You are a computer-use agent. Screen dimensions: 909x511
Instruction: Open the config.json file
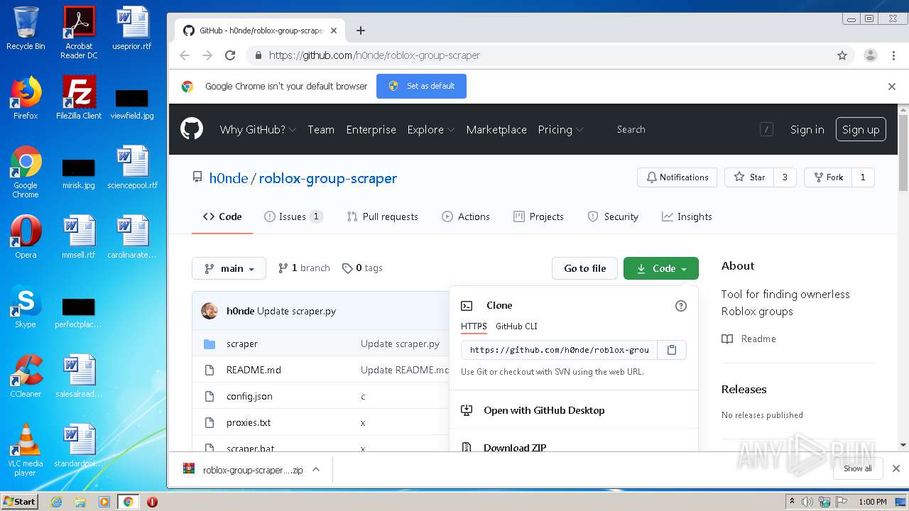pos(249,396)
